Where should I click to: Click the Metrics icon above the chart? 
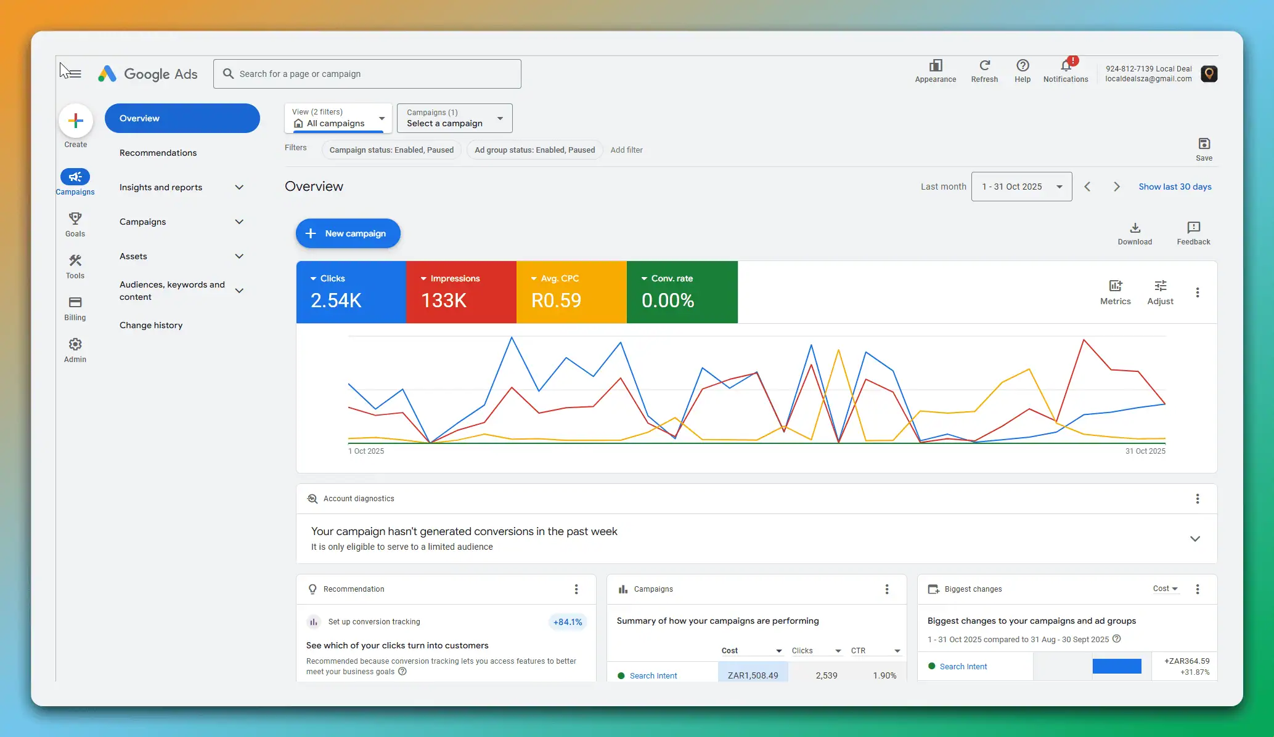pos(1115,287)
